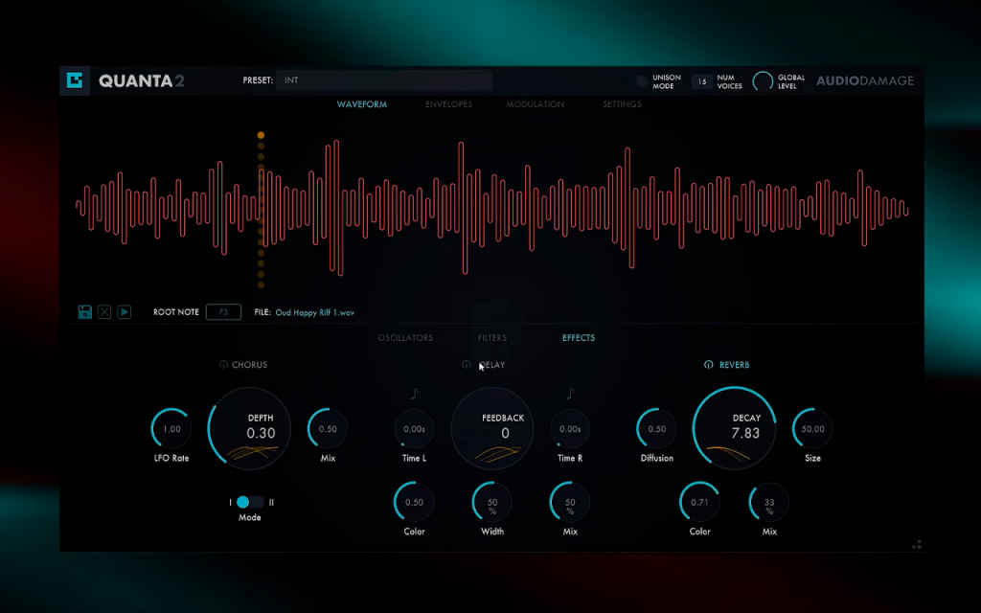The width and height of the screenshot is (981, 613).
Task: Click the Chorus LFO Rate knob
Action: 171,428
